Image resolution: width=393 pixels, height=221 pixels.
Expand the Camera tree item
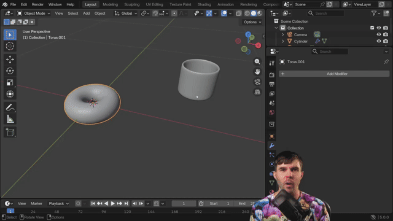tap(282, 34)
